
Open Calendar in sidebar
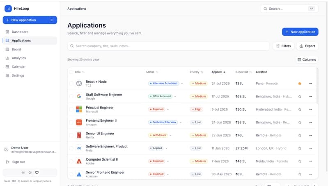pyautogui.click(x=30, y=67)
